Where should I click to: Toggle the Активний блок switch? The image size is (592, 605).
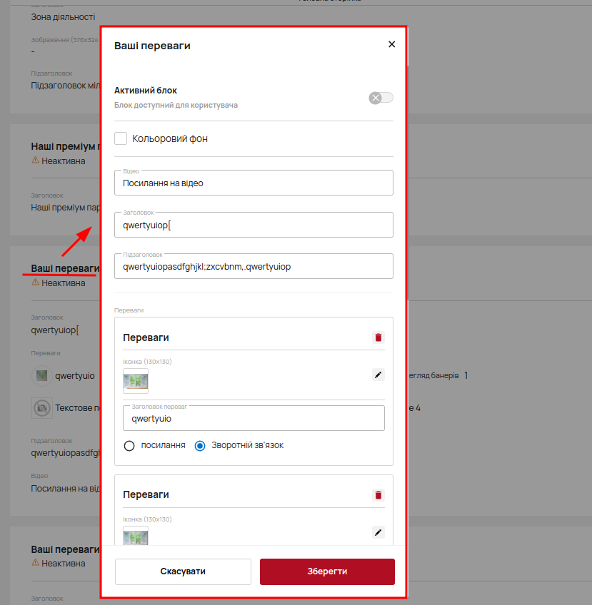(381, 98)
